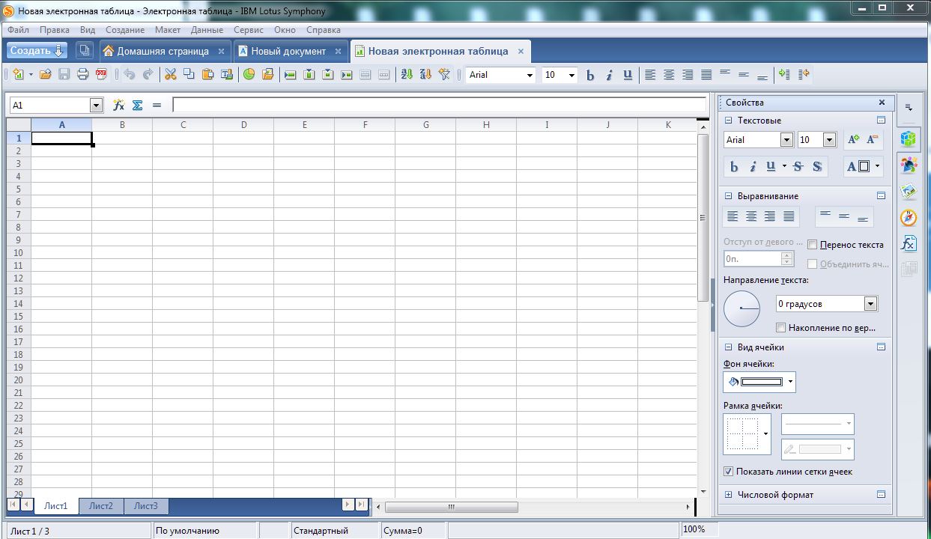931x539 pixels.
Task: Click the Cut scissors icon
Action: 170,74
